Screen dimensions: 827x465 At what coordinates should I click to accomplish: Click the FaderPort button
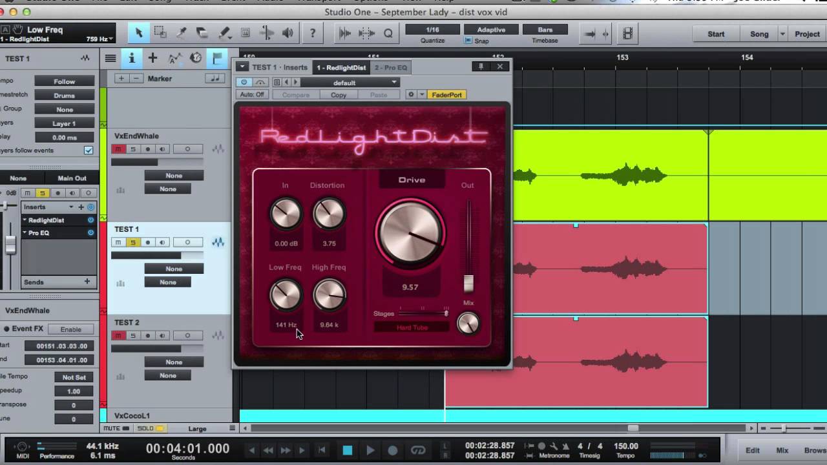tap(447, 95)
